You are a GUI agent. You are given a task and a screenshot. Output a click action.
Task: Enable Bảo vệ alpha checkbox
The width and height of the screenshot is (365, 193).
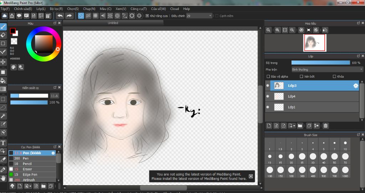click(x=268, y=76)
